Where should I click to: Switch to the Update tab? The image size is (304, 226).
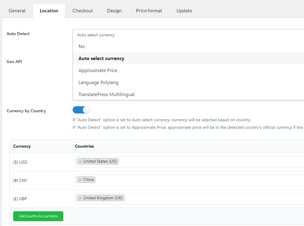click(184, 11)
